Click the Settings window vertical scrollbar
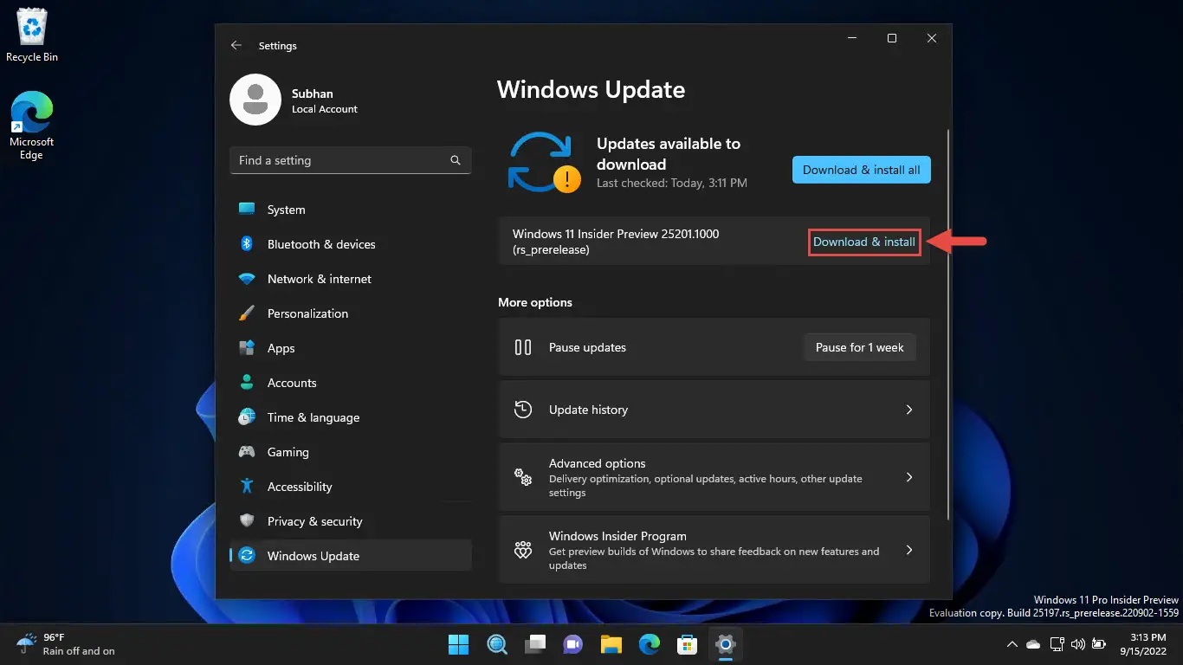The height and width of the screenshot is (665, 1183). (x=949, y=325)
